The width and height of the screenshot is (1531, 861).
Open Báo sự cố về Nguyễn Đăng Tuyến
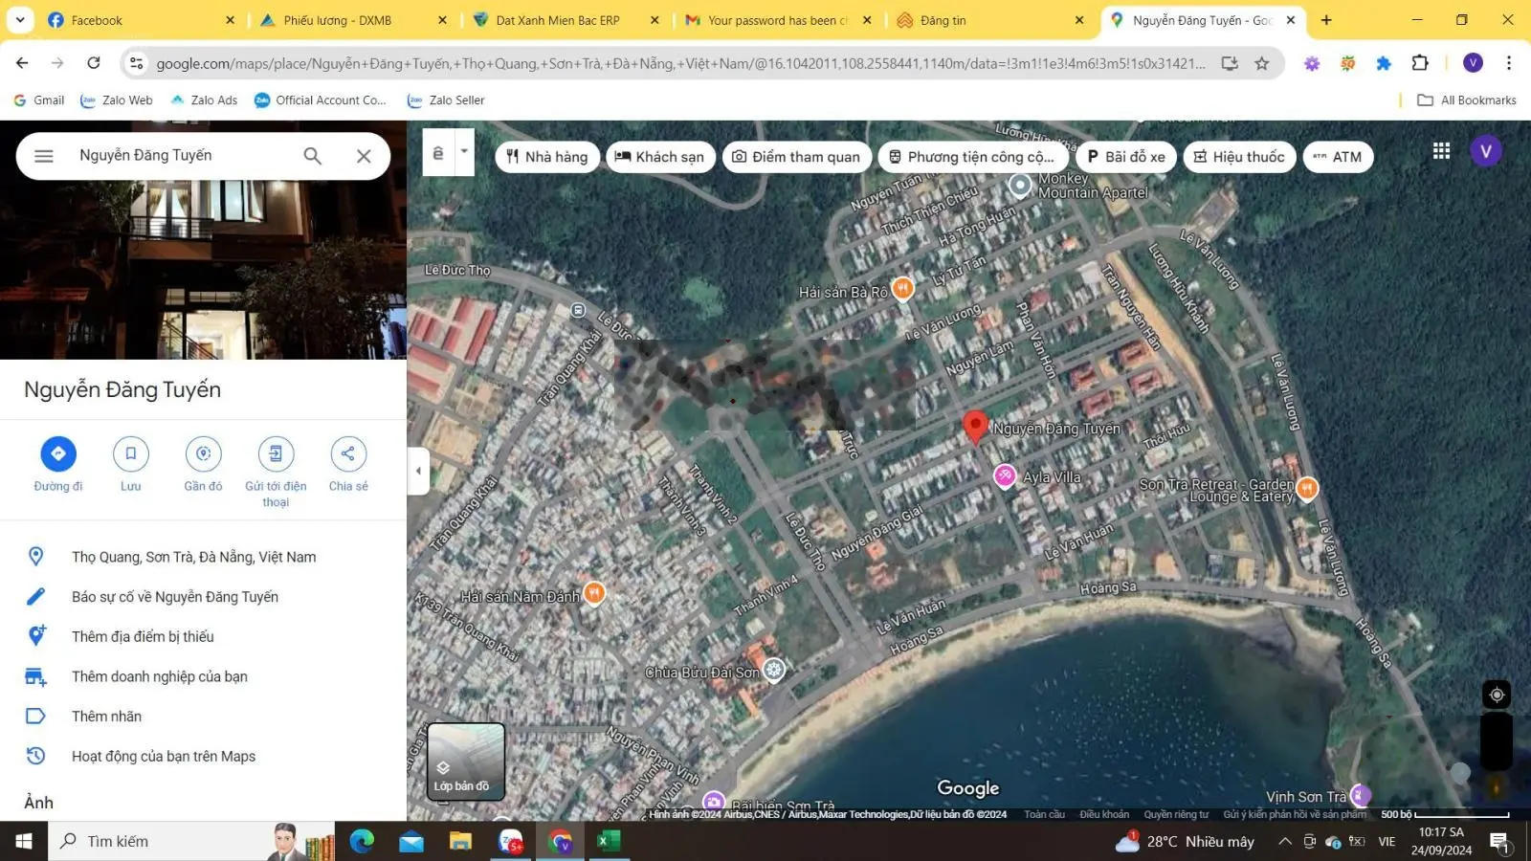(203, 597)
